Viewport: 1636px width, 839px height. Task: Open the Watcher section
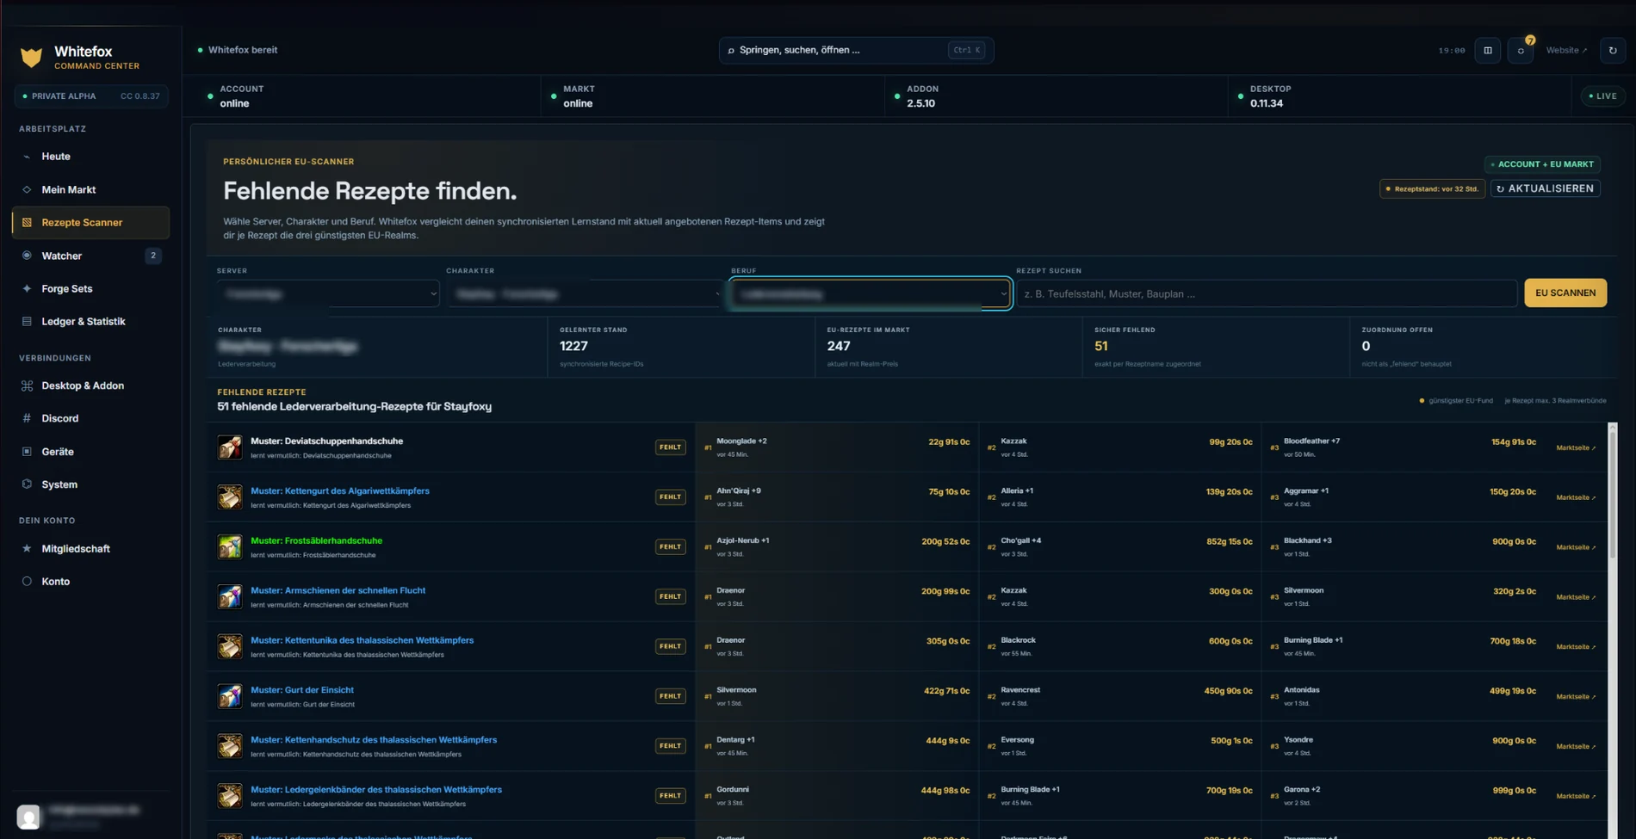point(90,256)
